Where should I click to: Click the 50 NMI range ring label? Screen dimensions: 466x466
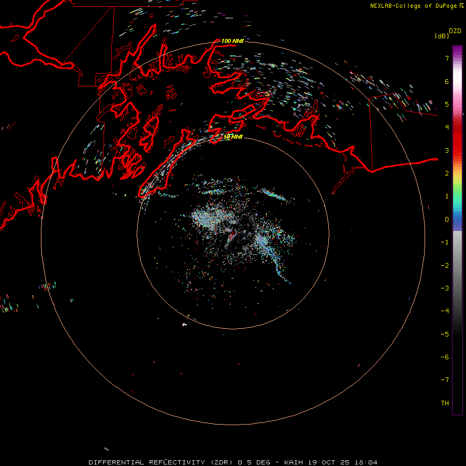[234, 137]
